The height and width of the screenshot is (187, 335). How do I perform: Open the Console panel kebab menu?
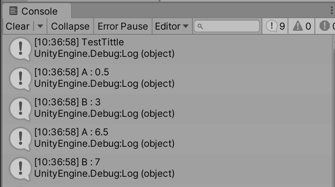tap(331, 10)
